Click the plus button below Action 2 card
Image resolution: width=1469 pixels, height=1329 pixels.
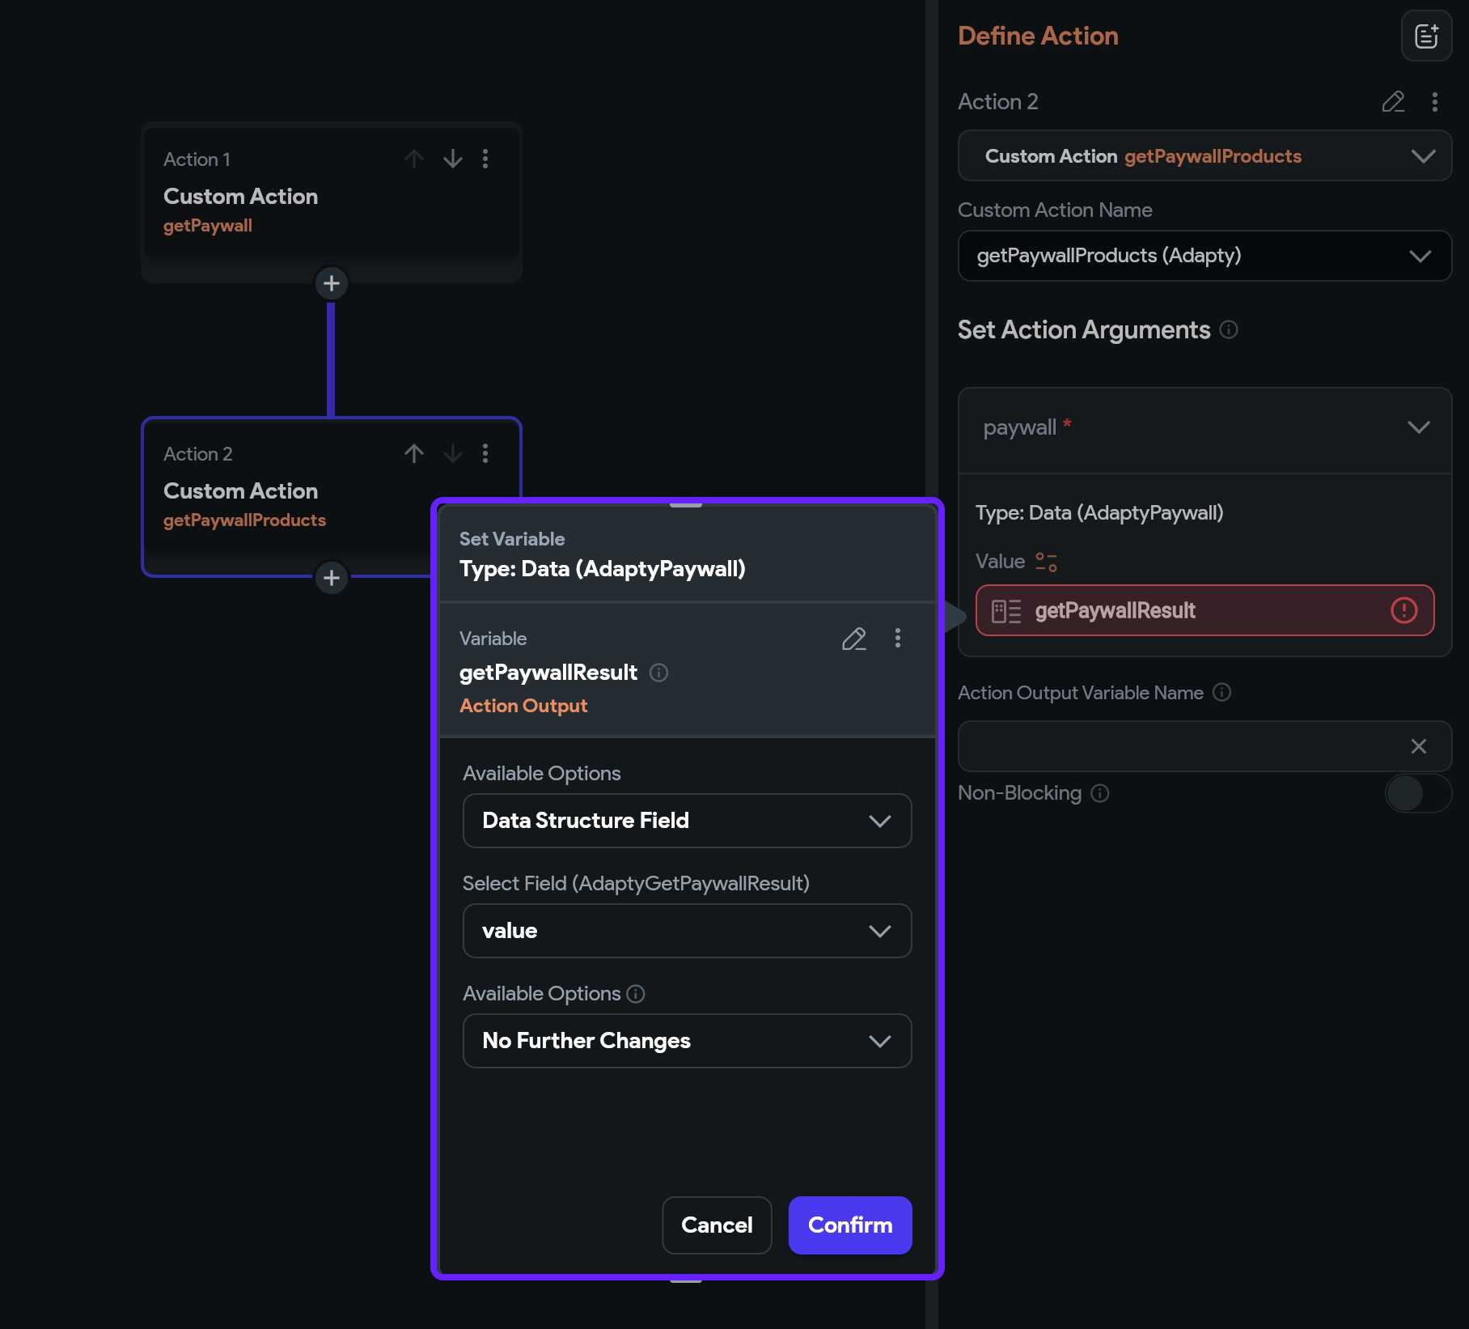pos(332,578)
